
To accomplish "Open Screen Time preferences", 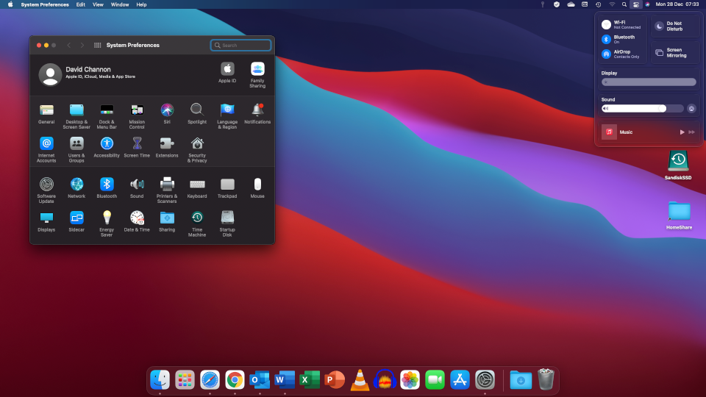I will (137, 147).
